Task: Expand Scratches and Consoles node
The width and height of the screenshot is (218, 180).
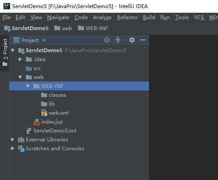Action: click(12, 148)
